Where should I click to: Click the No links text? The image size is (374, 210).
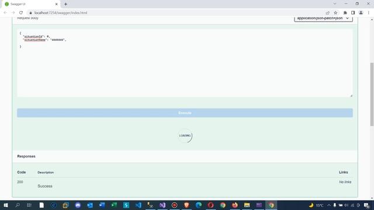tap(345, 182)
